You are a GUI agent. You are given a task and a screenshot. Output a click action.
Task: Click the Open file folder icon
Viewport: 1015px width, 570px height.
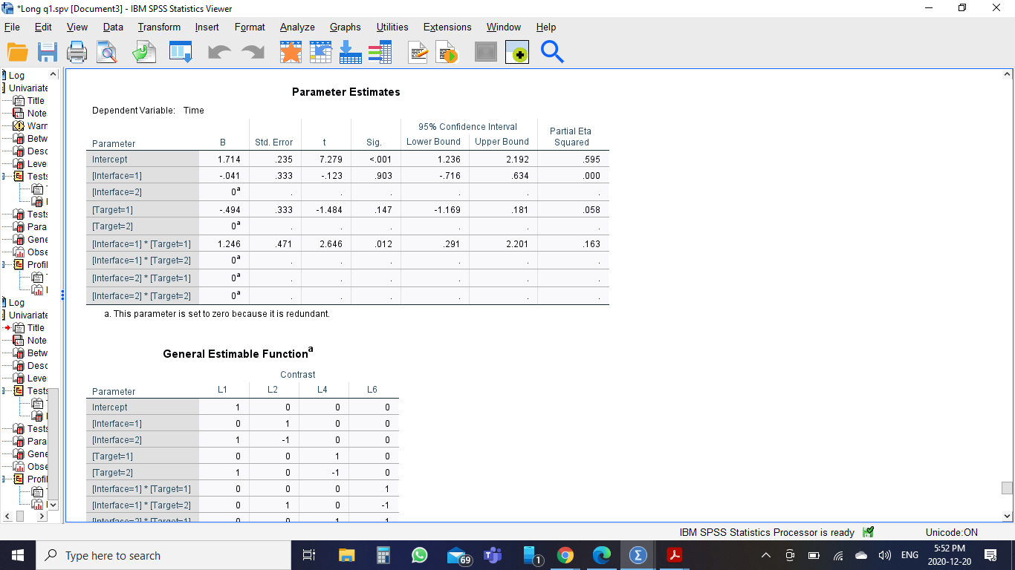point(18,53)
